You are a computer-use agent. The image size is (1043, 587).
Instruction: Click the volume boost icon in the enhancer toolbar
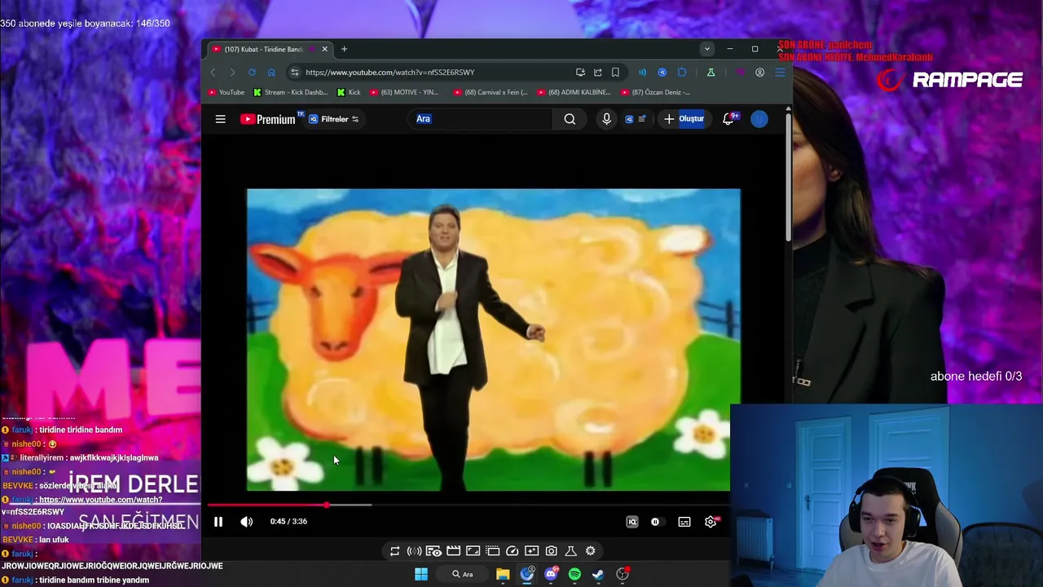pos(414,551)
